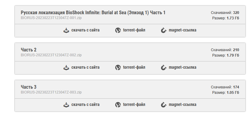252x115 pixels.
Task: Click the "Часть 3" heading
Action: tap(29, 87)
